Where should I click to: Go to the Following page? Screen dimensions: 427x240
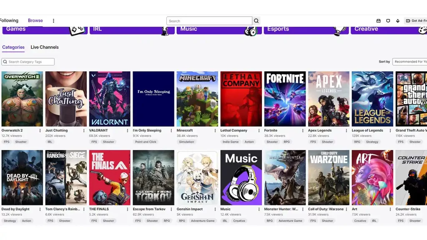pos(9,20)
